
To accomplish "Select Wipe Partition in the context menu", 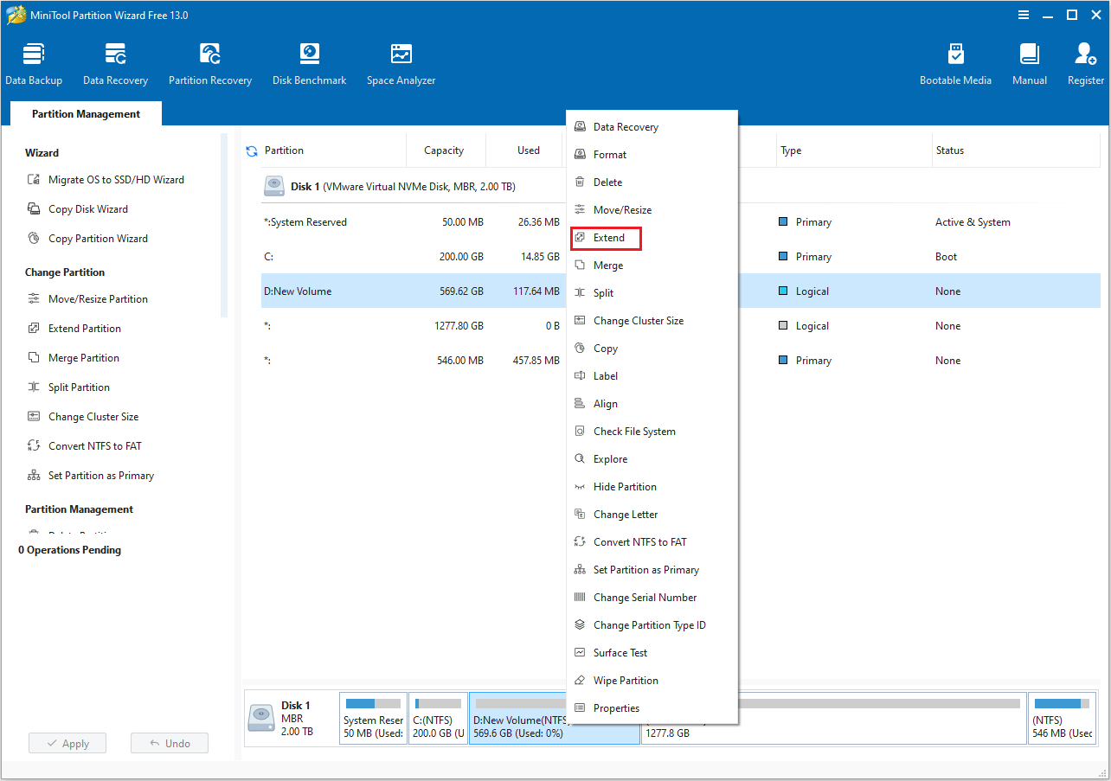I will coord(652,681).
